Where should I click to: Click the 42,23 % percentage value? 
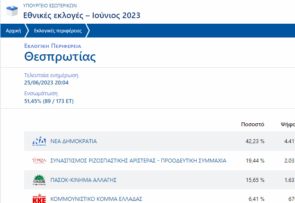click(x=255, y=141)
